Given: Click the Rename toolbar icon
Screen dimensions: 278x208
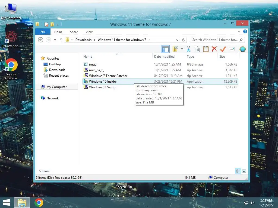Looking at the screenshot, I should [232, 49].
